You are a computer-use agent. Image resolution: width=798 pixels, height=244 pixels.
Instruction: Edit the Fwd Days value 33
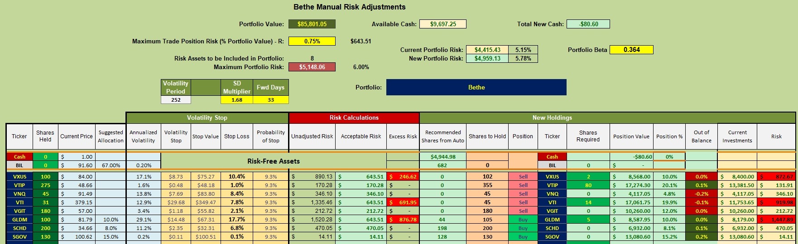click(x=270, y=100)
